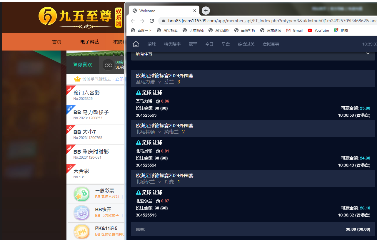377x240 pixels.
Task: Switch to the 早盘 tab
Action: (226, 44)
